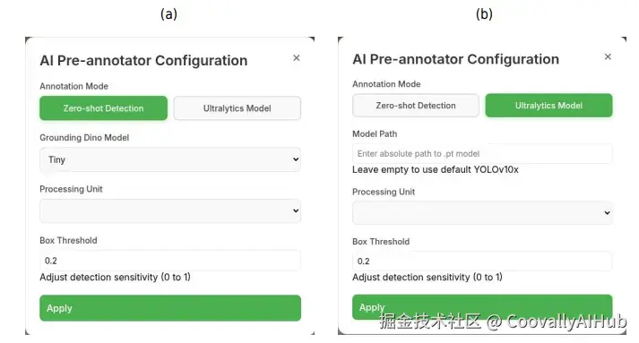Apply the Ultralytics configuration in right dialog
The width and height of the screenshot is (639, 343).
482,307
